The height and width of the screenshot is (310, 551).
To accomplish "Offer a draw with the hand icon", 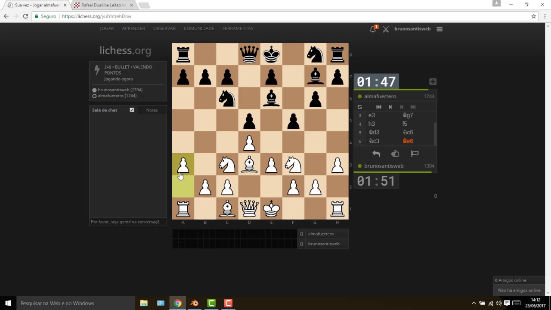I will pyautogui.click(x=395, y=154).
